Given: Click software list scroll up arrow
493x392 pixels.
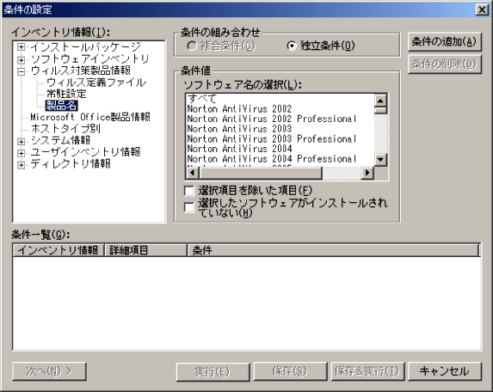Looking at the screenshot, I should [380, 101].
